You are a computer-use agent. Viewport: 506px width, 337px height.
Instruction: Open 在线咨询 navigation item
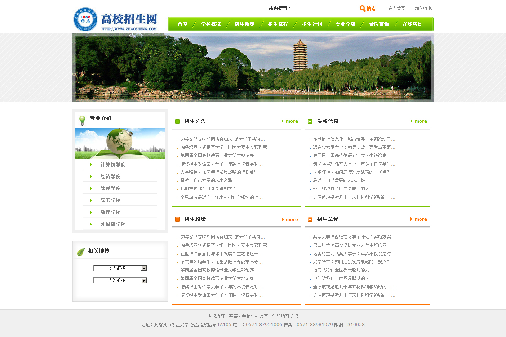point(413,24)
